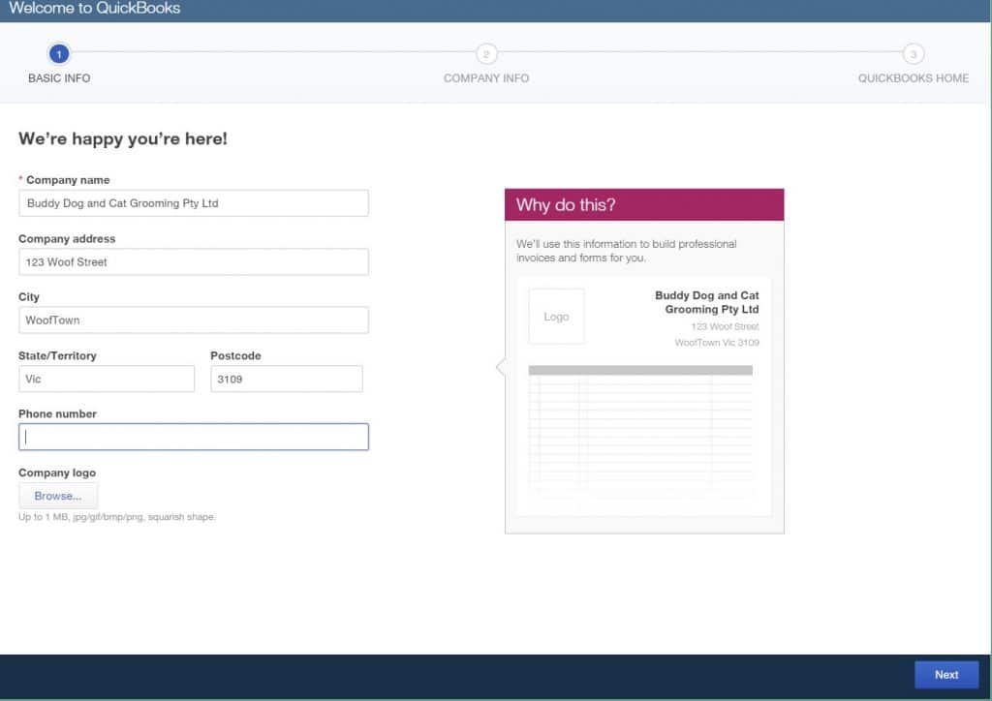Image resolution: width=992 pixels, height=701 pixels.
Task: Click step 2 Company Info circle
Action: pyautogui.click(x=486, y=53)
